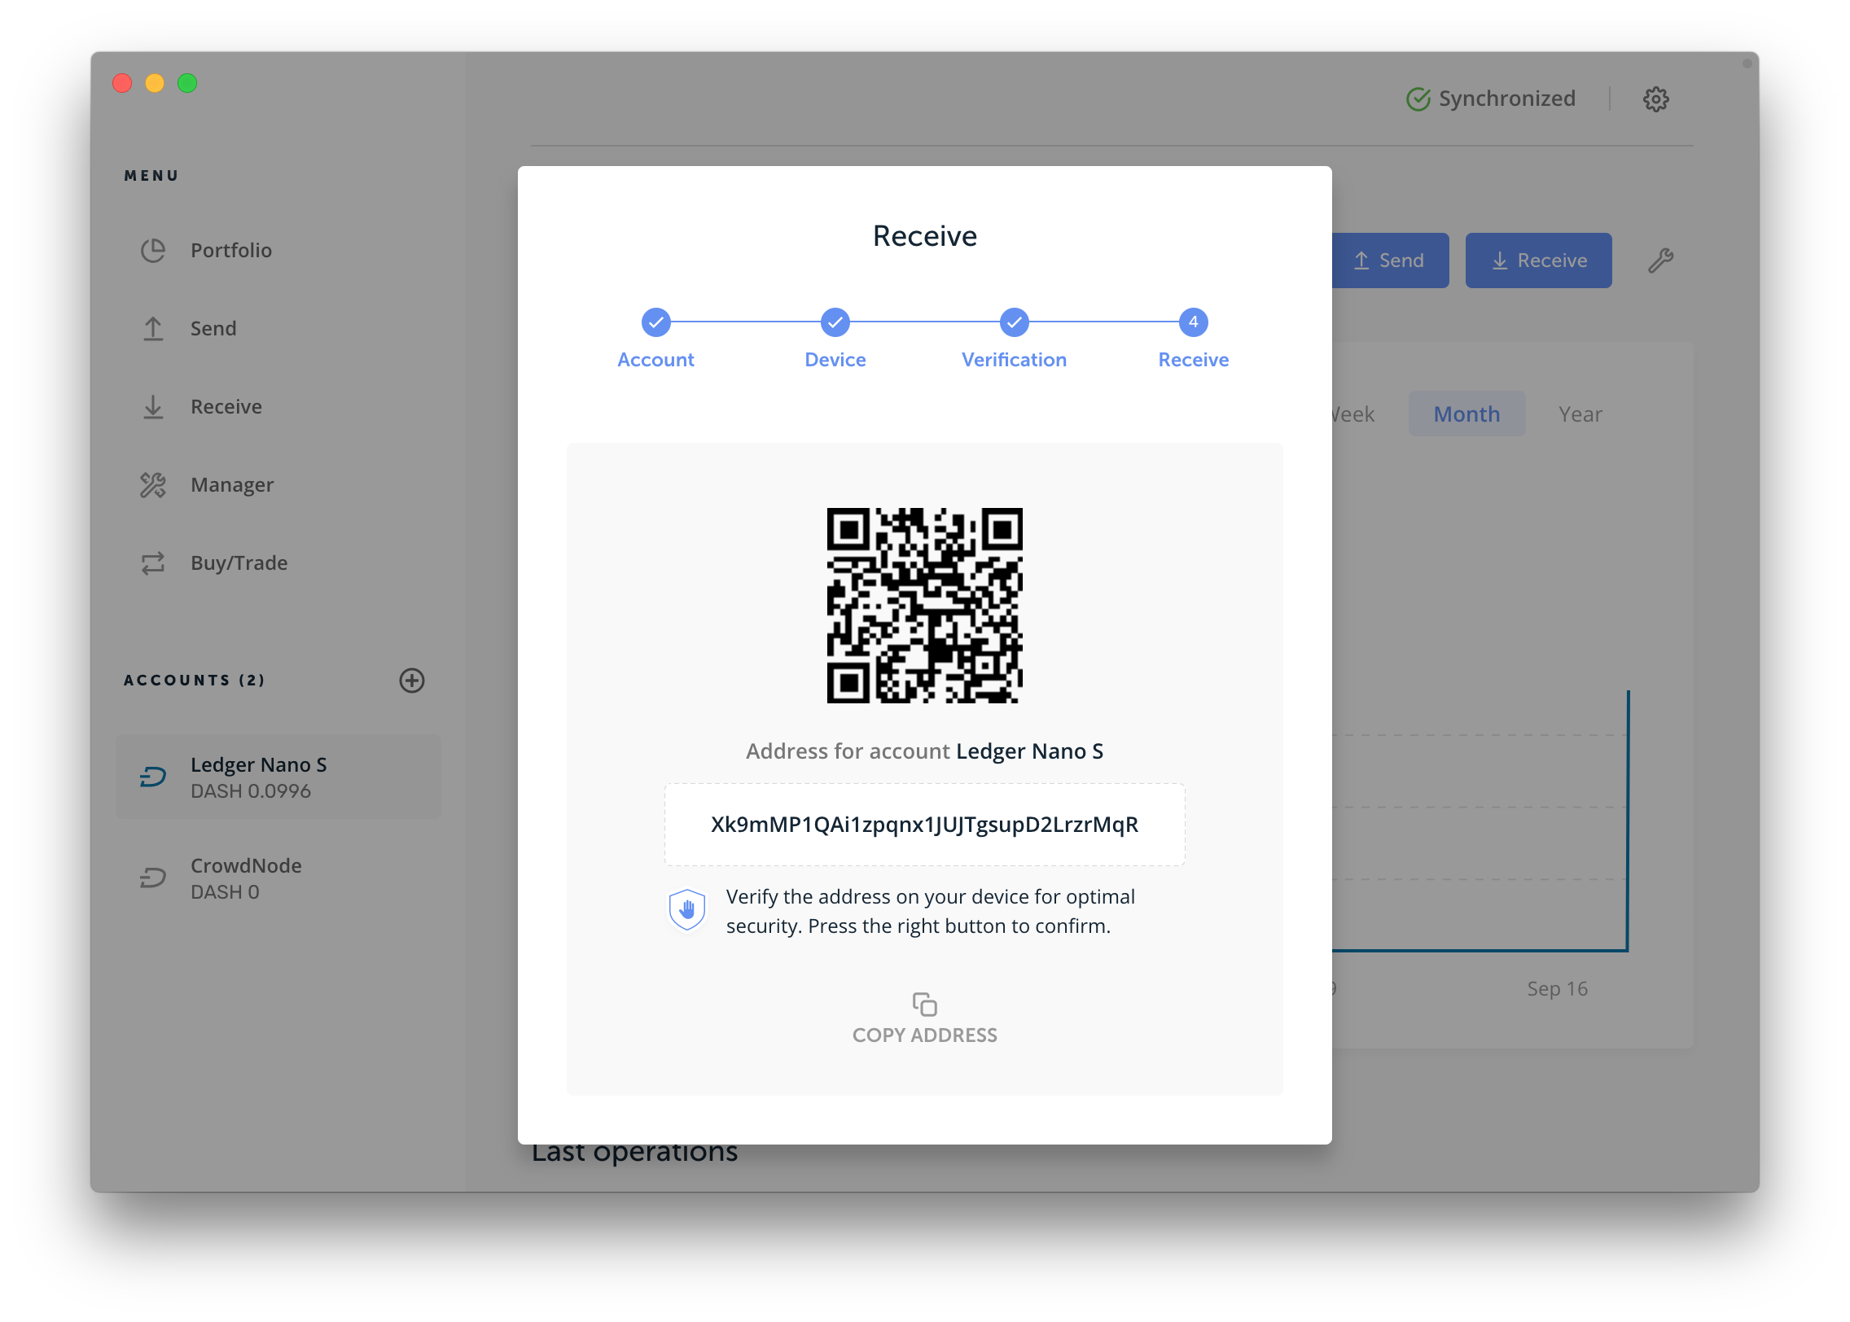
Task: Click the Buy/Trade exchange arrows icon
Action: [x=153, y=563]
